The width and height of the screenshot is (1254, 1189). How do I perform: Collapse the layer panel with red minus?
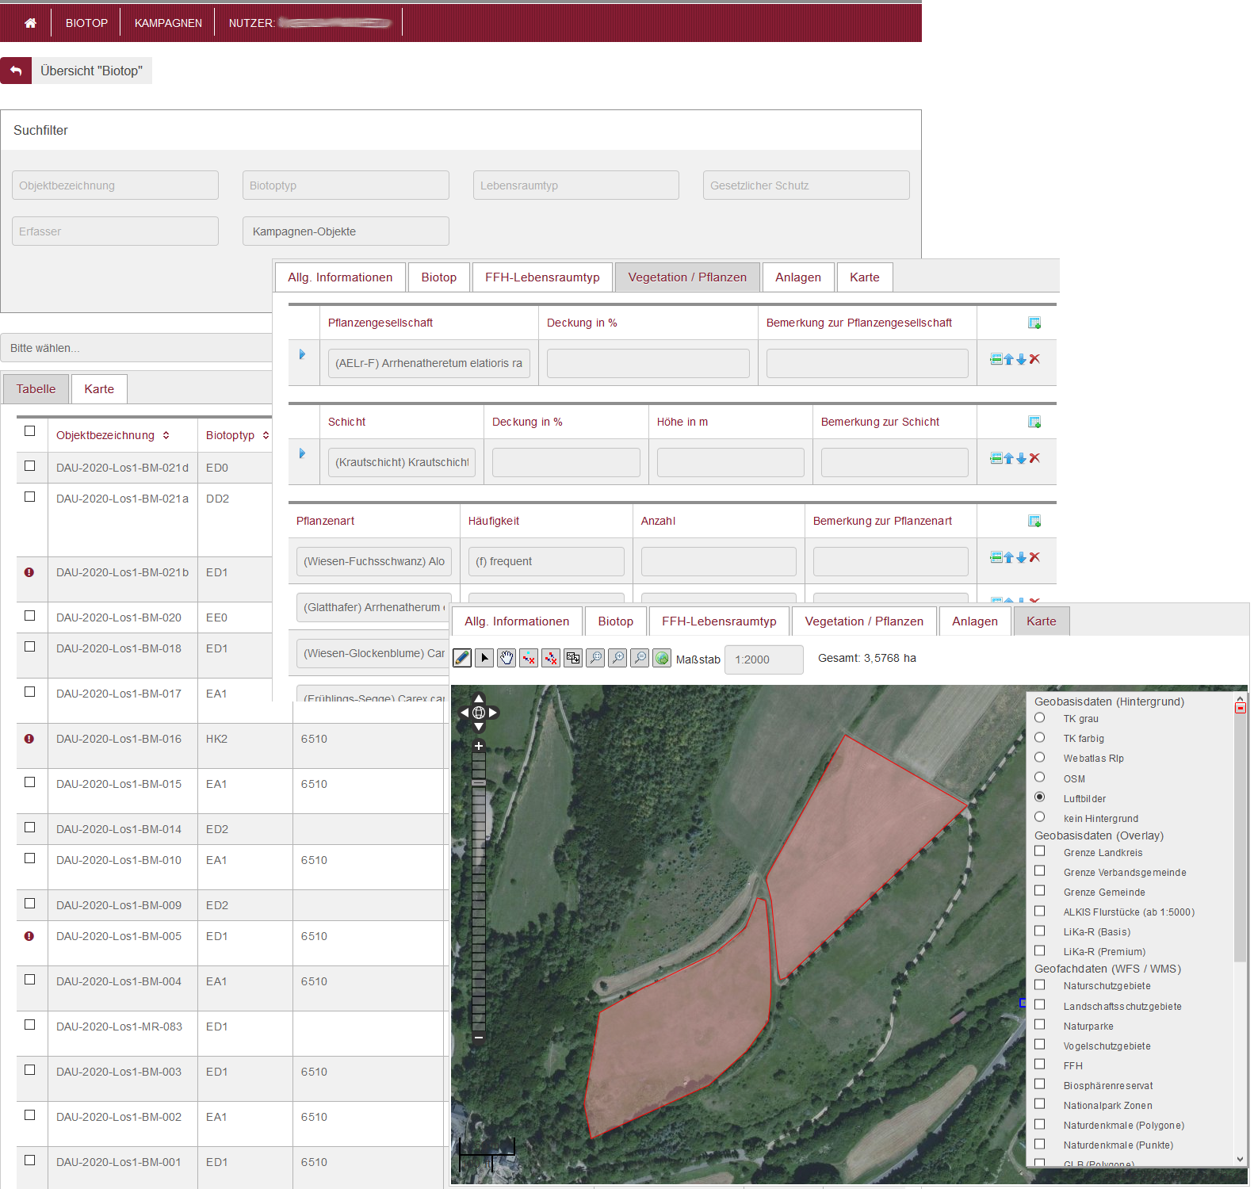(1240, 707)
